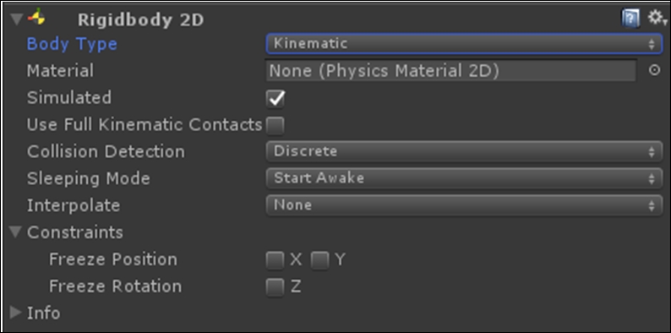Enable Freeze Position Y checkbox

320,259
